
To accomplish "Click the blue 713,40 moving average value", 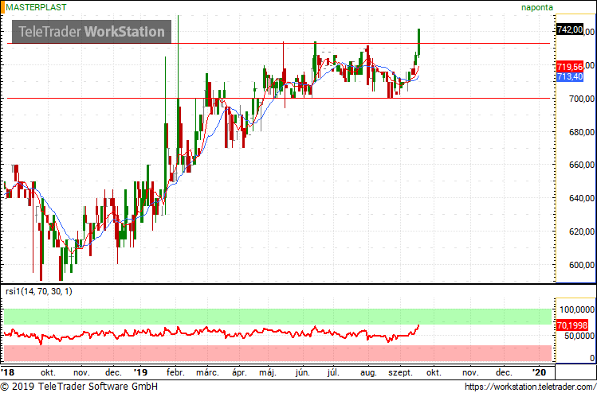I will click(x=570, y=76).
